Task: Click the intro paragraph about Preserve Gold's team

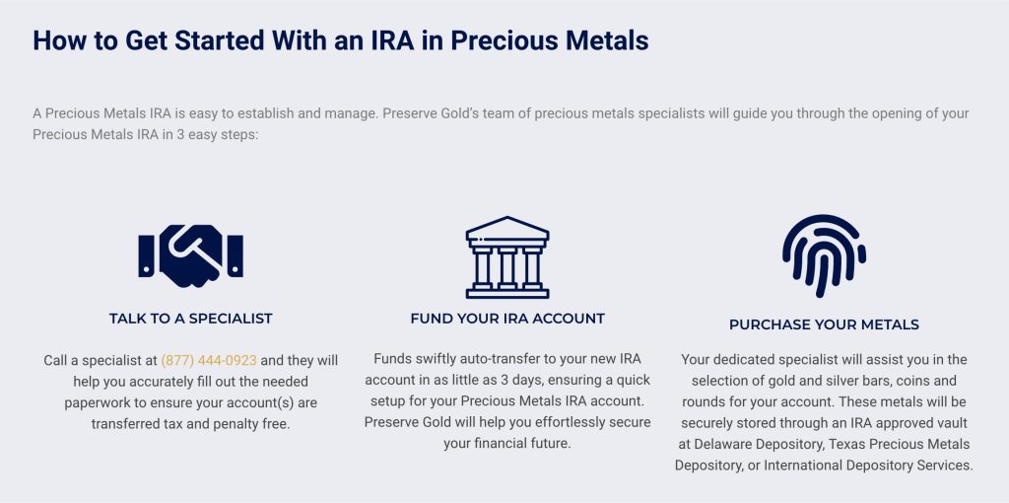Action: (501, 123)
